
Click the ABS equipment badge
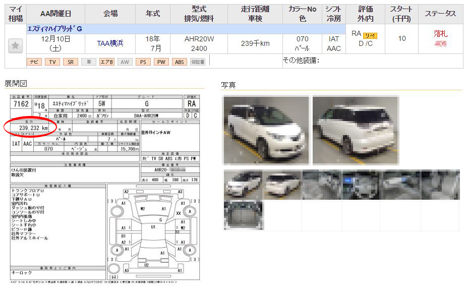point(180,62)
